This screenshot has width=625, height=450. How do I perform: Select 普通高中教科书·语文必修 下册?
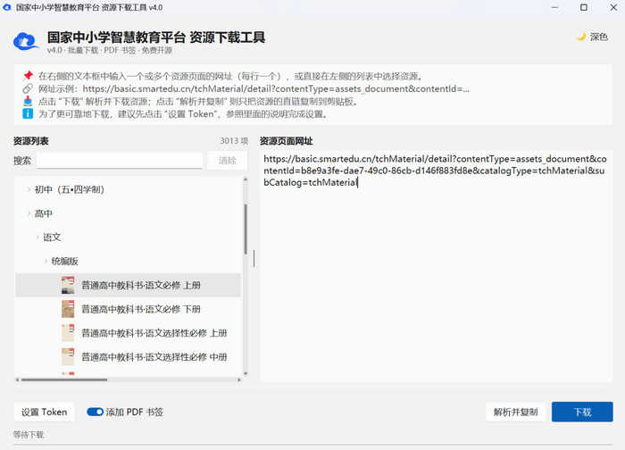pos(128,309)
